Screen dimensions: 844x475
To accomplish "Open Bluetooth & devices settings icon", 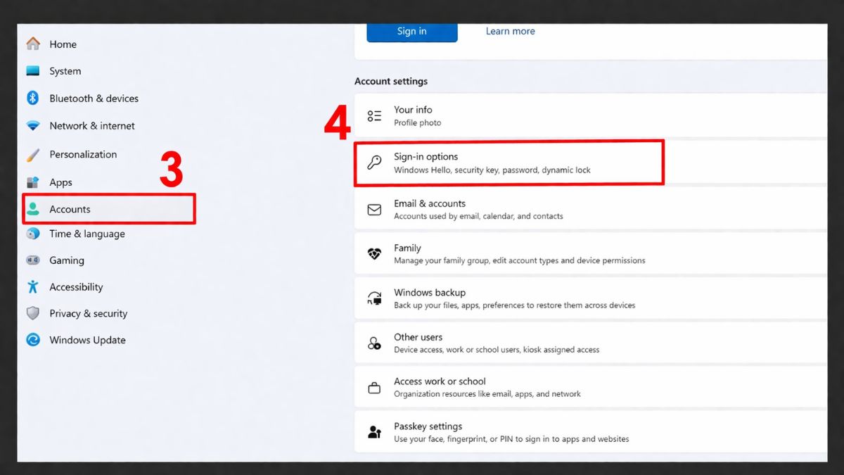I will click(32, 99).
